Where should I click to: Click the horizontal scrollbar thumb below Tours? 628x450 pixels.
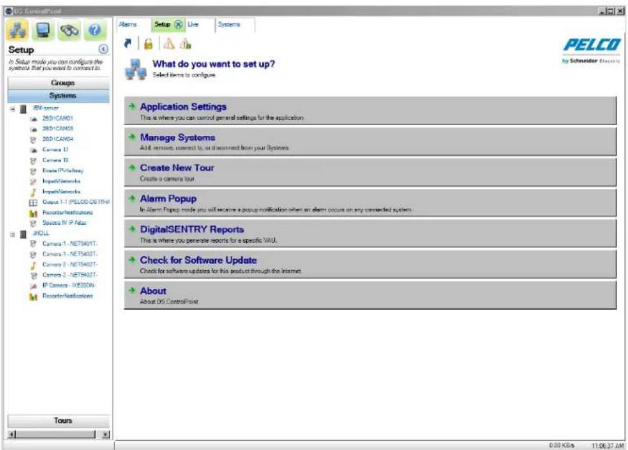[x=56, y=434]
